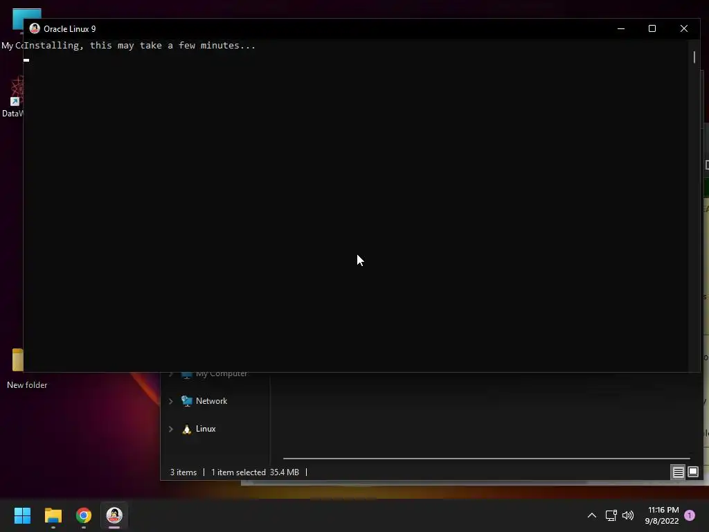The width and height of the screenshot is (709, 532).
Task: Open the volume control tray icon
Action: (628, 515)
